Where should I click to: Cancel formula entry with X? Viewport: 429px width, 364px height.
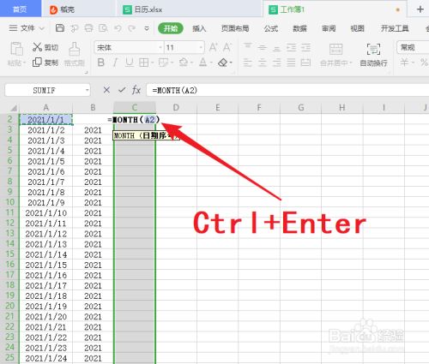[x=106, y=90]
